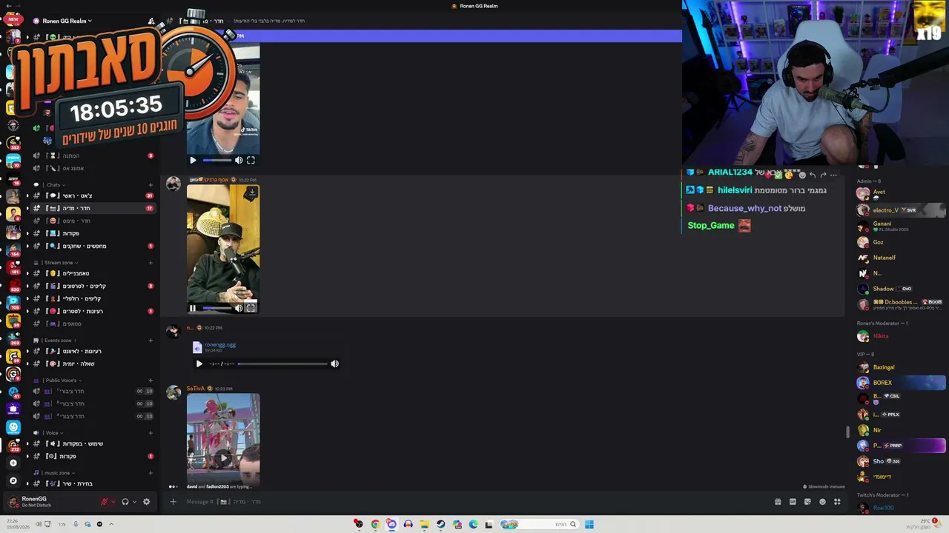Seek the progress bar of playing video
The image size is (949, 533).
click(x=216, y=308)
